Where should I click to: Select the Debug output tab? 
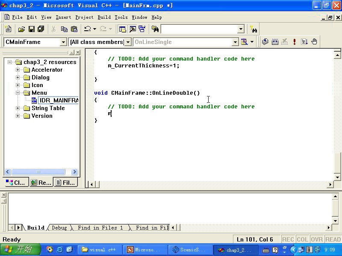tap(59, 228)
